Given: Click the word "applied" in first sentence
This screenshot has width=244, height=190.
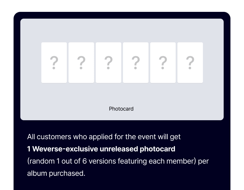Looking at the screenshot, I should point(100,137).
